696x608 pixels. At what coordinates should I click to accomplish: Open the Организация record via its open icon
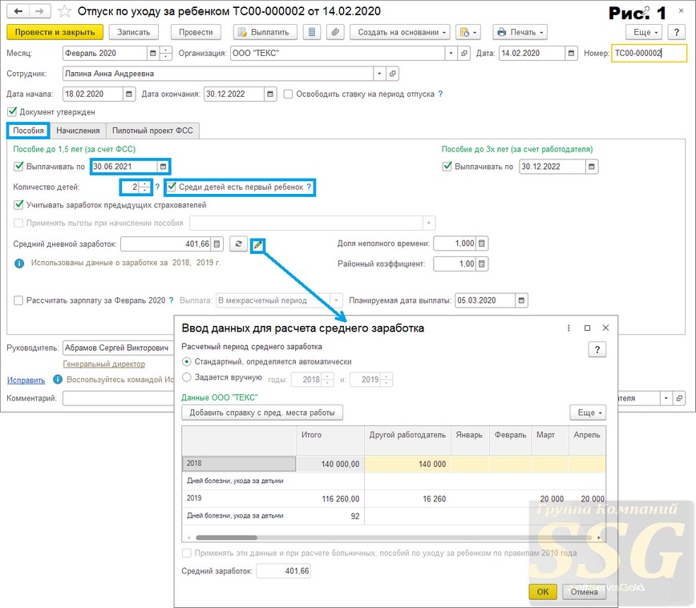[x=463, y=53]
